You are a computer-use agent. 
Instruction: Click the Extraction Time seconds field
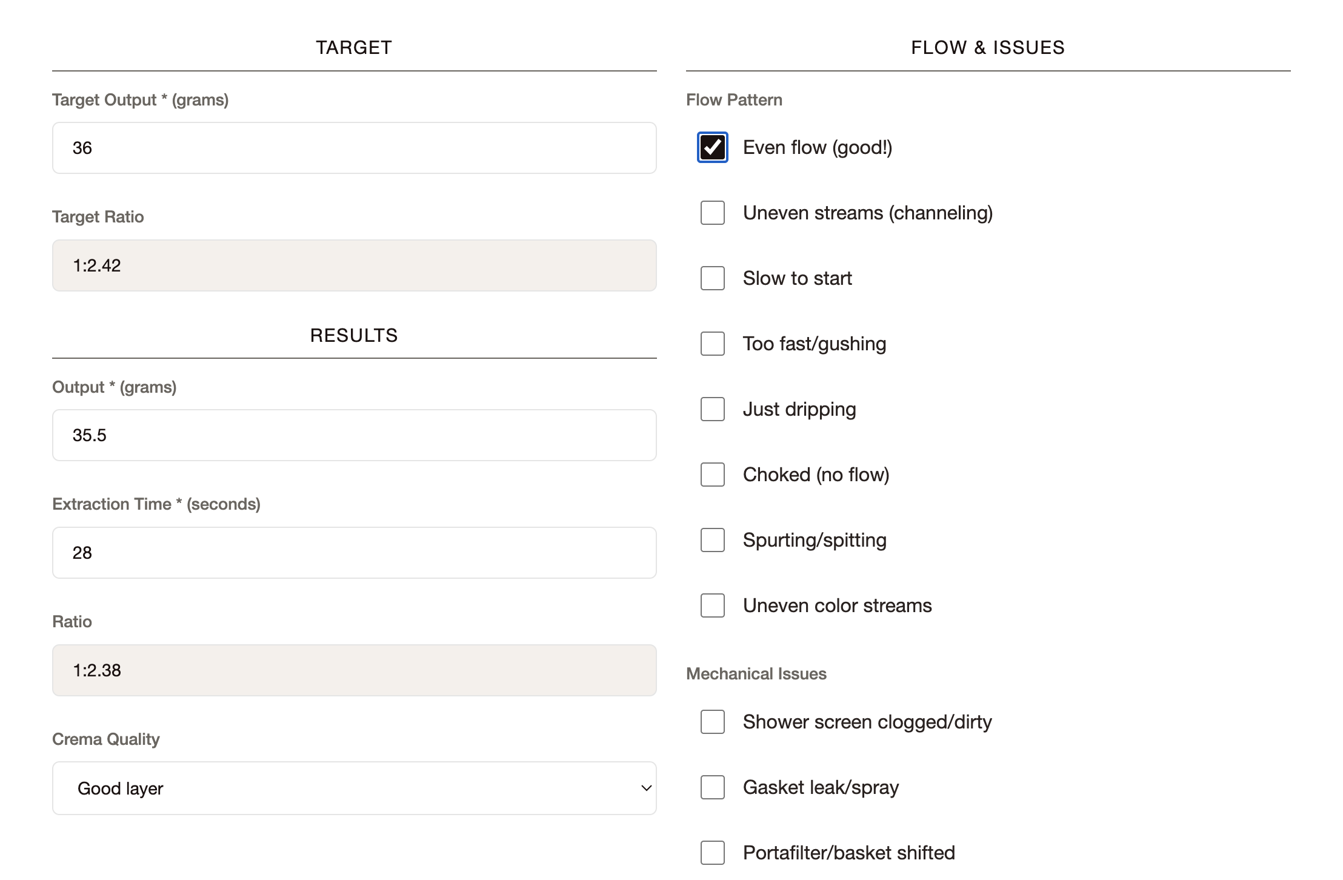click(354, 553)
